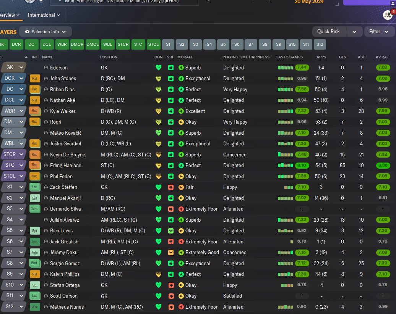The height and width of the screenshot is (314, 396).
Task: Click Manuel Akanji's Spt info badge
Action: point(35,198)
